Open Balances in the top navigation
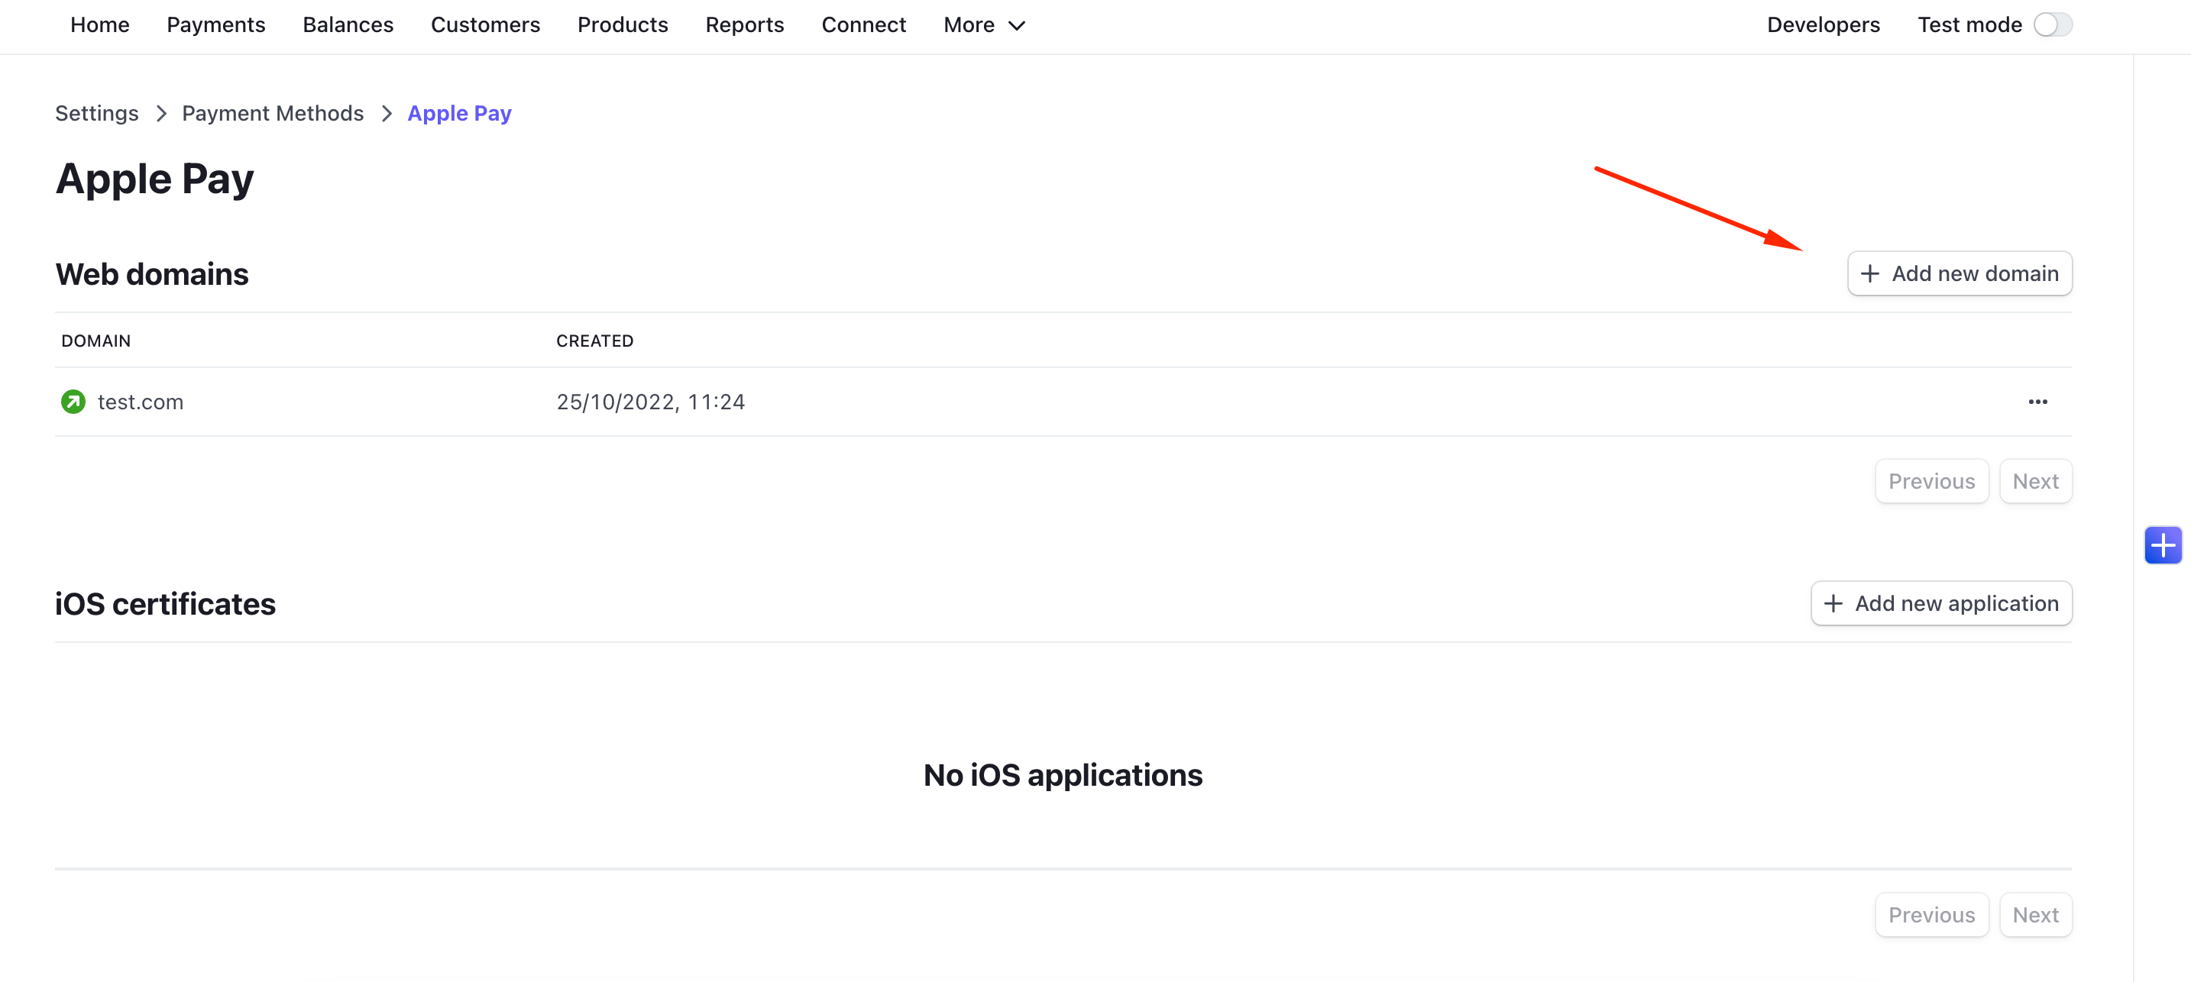The image size is (2191, 982). click(348, 24)
